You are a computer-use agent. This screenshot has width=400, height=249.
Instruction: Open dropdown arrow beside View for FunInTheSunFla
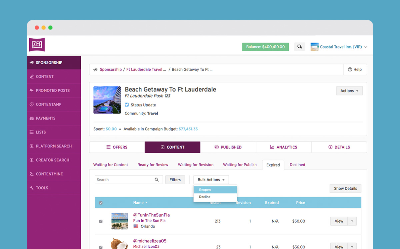pyautogui.click(x=352, y=221)
